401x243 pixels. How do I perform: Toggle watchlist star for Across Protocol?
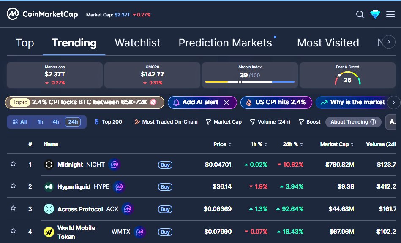coord(13,208)
